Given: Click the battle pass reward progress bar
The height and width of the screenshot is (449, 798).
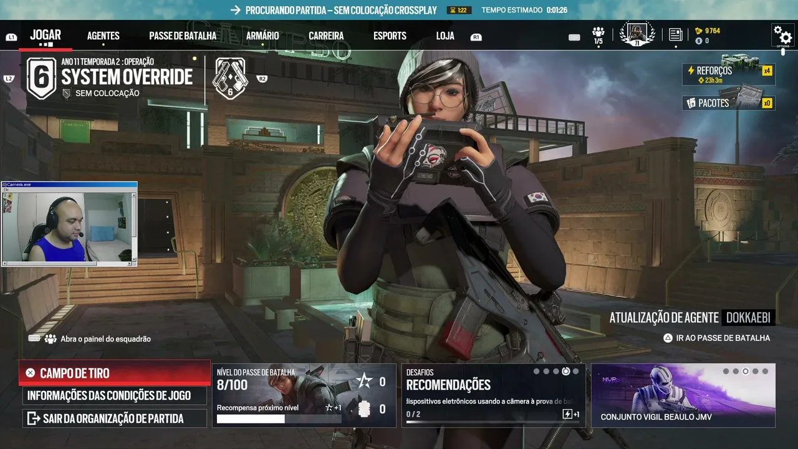Looking at the screenshot, I should [279, 419].
